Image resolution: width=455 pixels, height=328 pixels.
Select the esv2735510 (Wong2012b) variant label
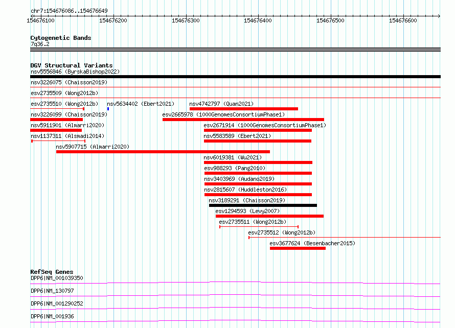(64, 104)
